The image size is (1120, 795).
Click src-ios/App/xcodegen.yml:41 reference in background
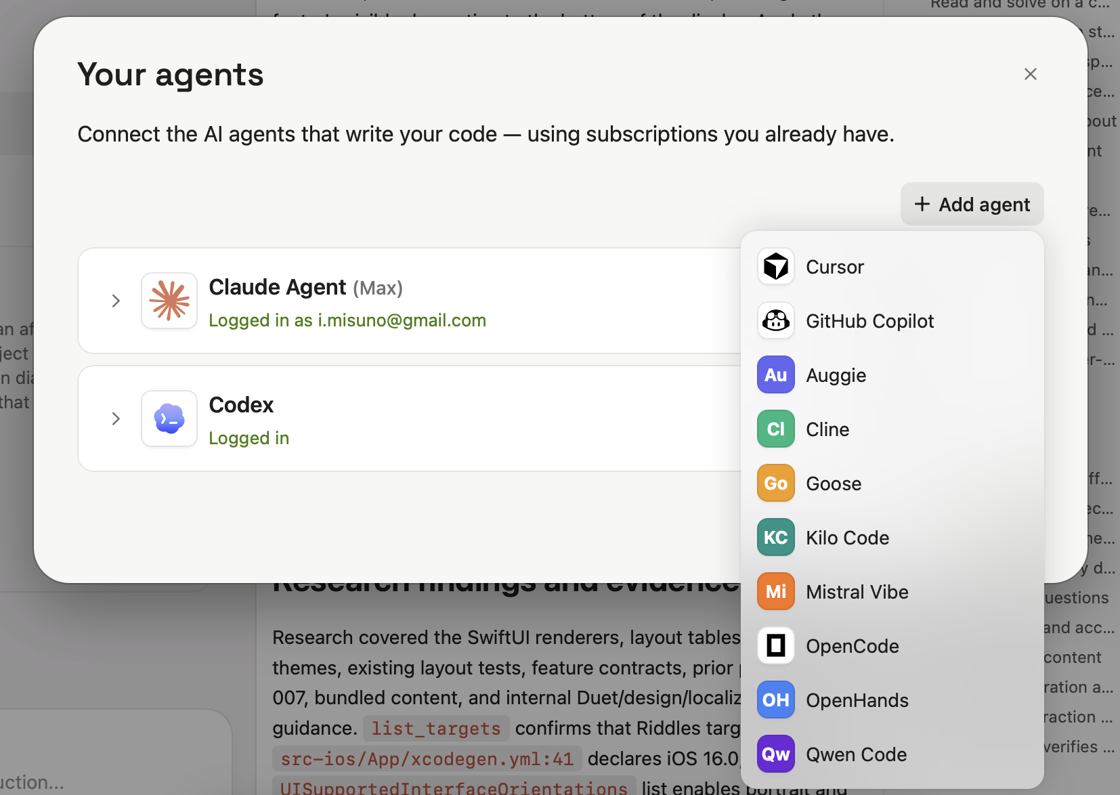pyautogui.click(x=427, y=759)
